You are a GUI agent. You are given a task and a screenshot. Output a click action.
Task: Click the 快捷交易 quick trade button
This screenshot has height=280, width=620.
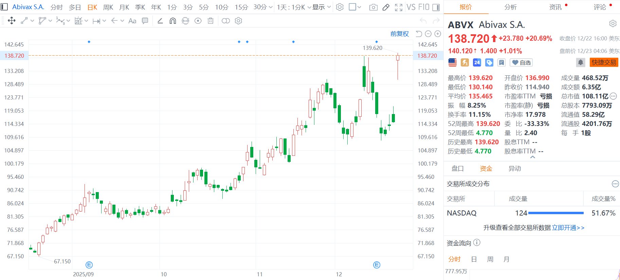pos(604,62)
